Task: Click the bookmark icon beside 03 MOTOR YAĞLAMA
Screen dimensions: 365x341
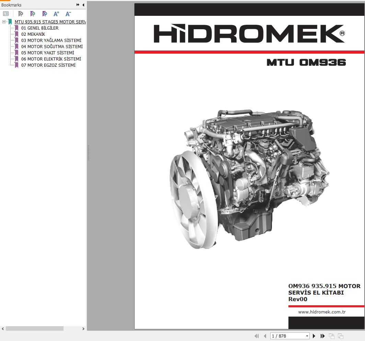Action: (16, 40)
